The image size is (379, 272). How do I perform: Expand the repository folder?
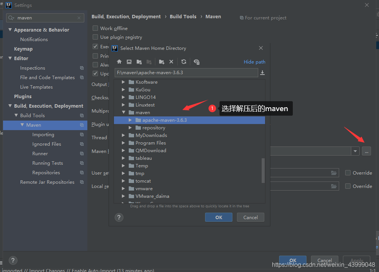point(130,128)
